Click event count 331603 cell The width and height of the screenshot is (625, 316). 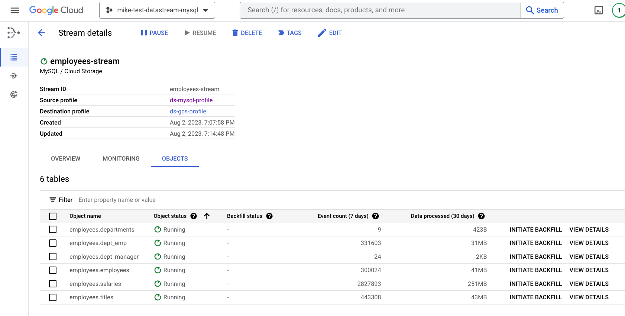click(370, 243)
